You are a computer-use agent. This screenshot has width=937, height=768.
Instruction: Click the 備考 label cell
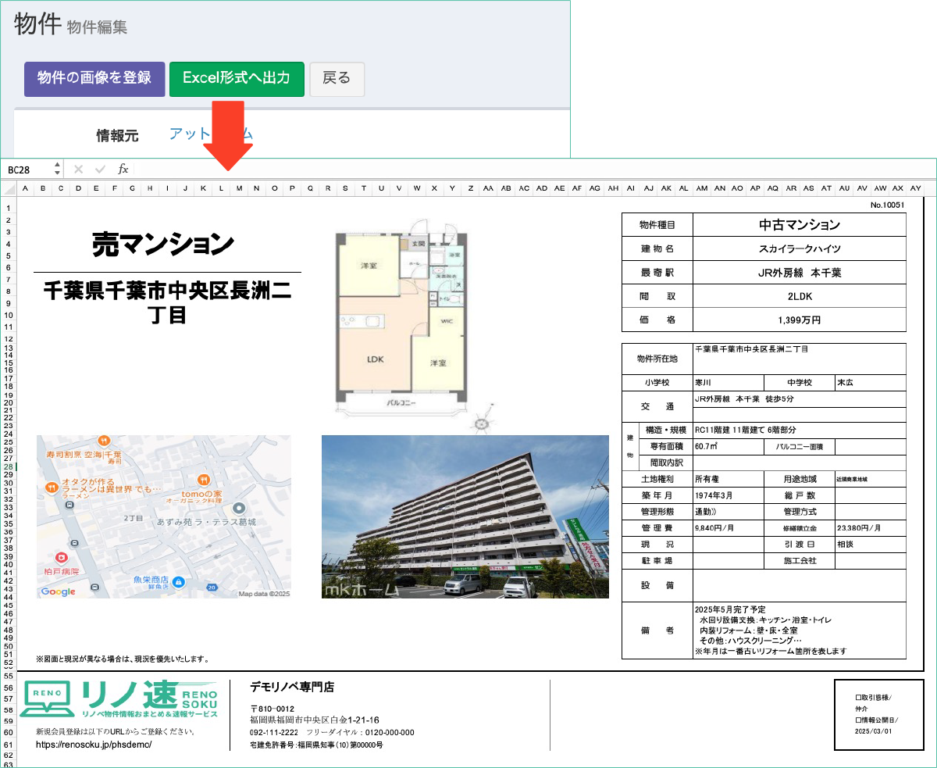click(x=657, y=630)
